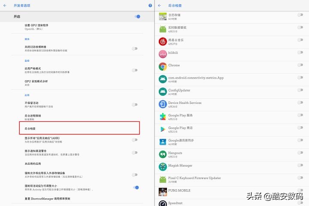Toggle the 不保留活动 switch
Image resolution: width=309 pixels, height=206 pixels.
[135, 105]
